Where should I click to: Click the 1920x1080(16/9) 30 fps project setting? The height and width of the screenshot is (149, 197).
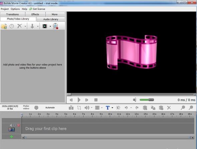10,107
